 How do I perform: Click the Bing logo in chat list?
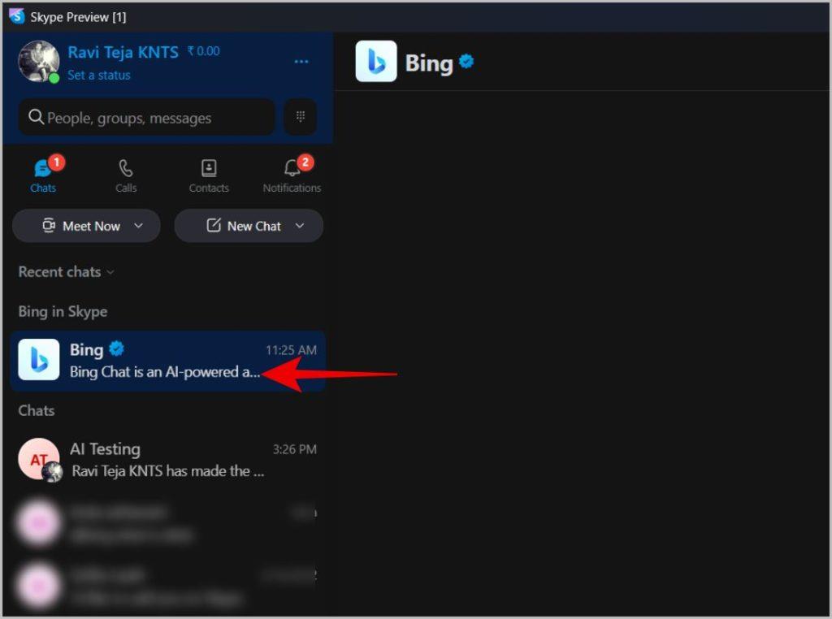[39, 360]
